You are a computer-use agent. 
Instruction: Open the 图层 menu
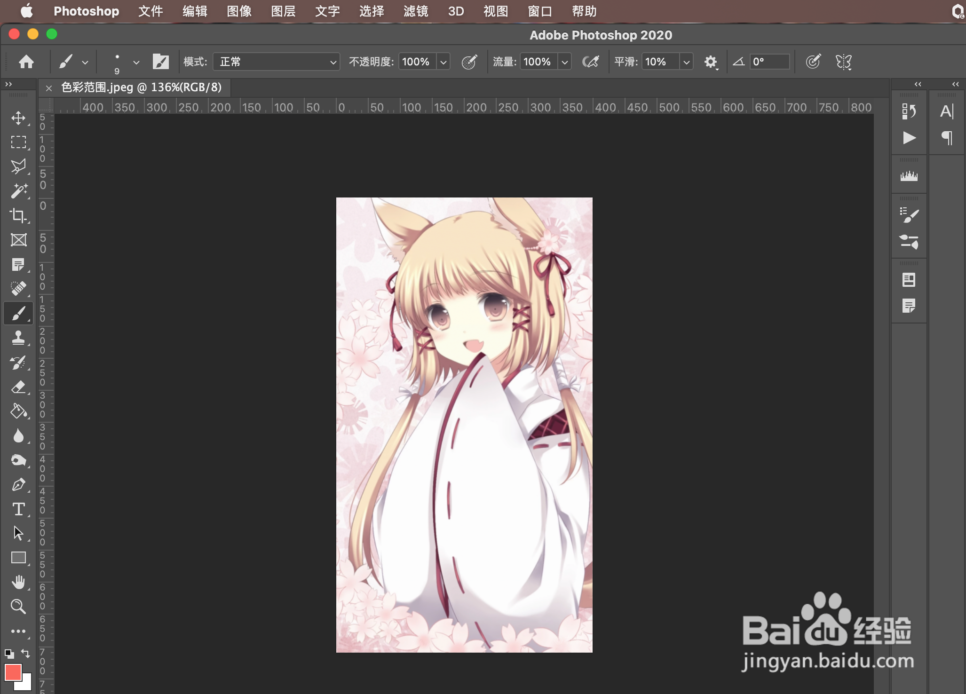coord(283,11)
